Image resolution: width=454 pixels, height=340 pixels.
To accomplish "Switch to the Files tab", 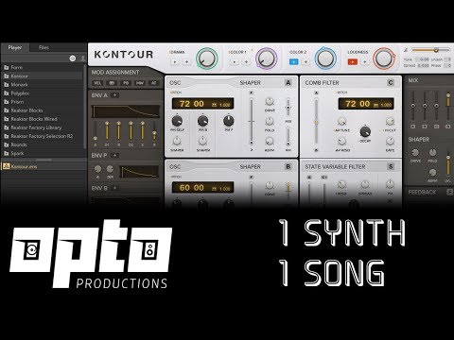I will 44,47.
